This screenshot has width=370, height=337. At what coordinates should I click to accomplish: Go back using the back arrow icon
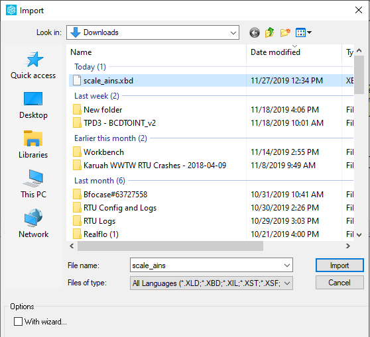click(x=255, y=32)
